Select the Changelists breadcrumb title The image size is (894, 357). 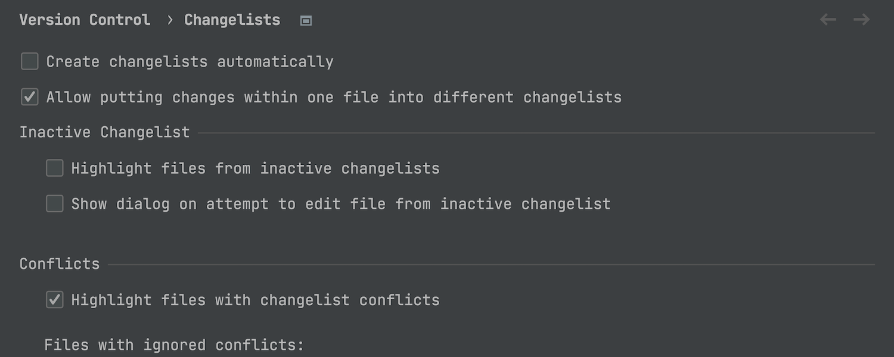[x=232, y=20]
